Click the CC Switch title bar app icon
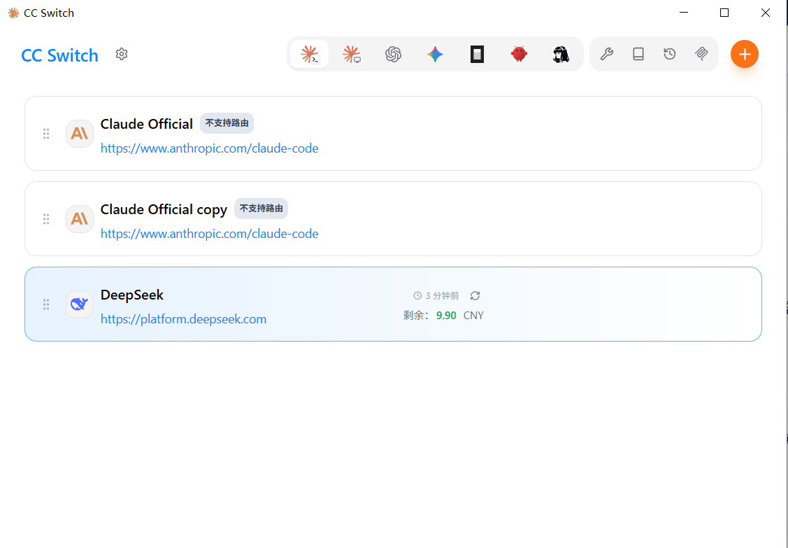The image size is (788, 548). 13,13
